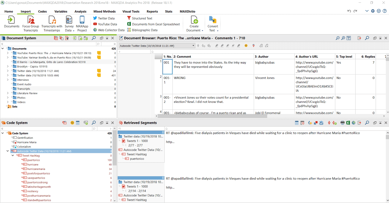Switch to the Codes ribbon tab

(42, 11)
